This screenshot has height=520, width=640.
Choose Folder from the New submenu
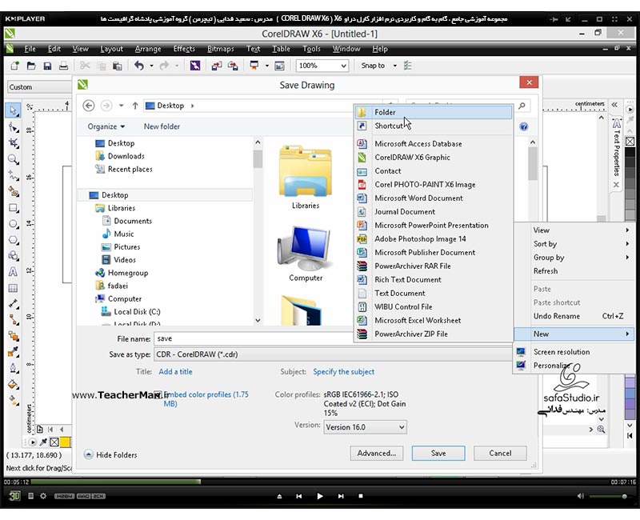(x=434, y=112)
